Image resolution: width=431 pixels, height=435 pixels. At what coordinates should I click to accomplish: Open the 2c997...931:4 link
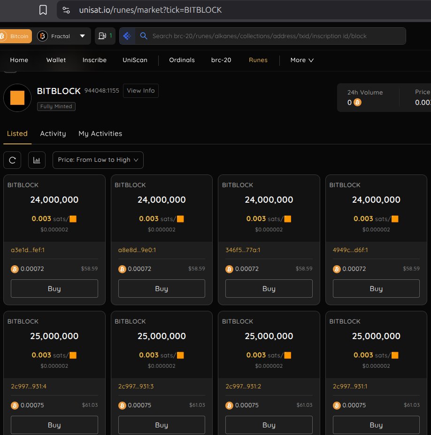29,387
